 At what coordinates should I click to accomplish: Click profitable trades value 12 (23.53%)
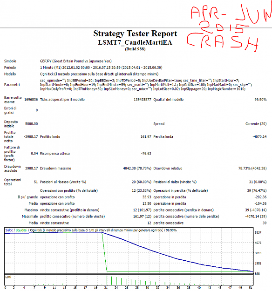[x=142, y=190]
